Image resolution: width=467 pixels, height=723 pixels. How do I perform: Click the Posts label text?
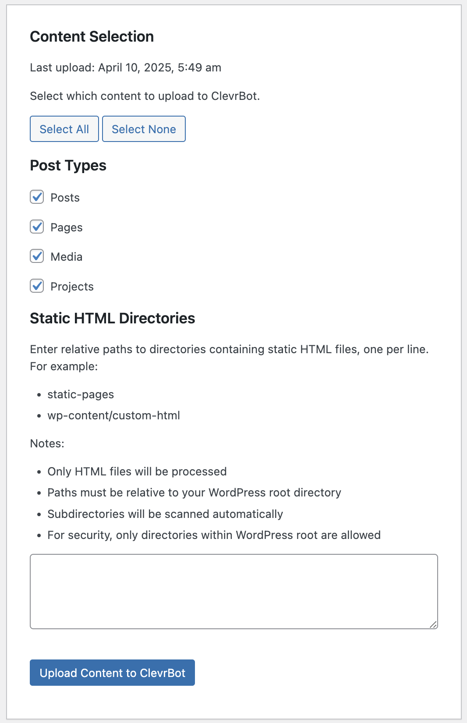pos(65,198)
